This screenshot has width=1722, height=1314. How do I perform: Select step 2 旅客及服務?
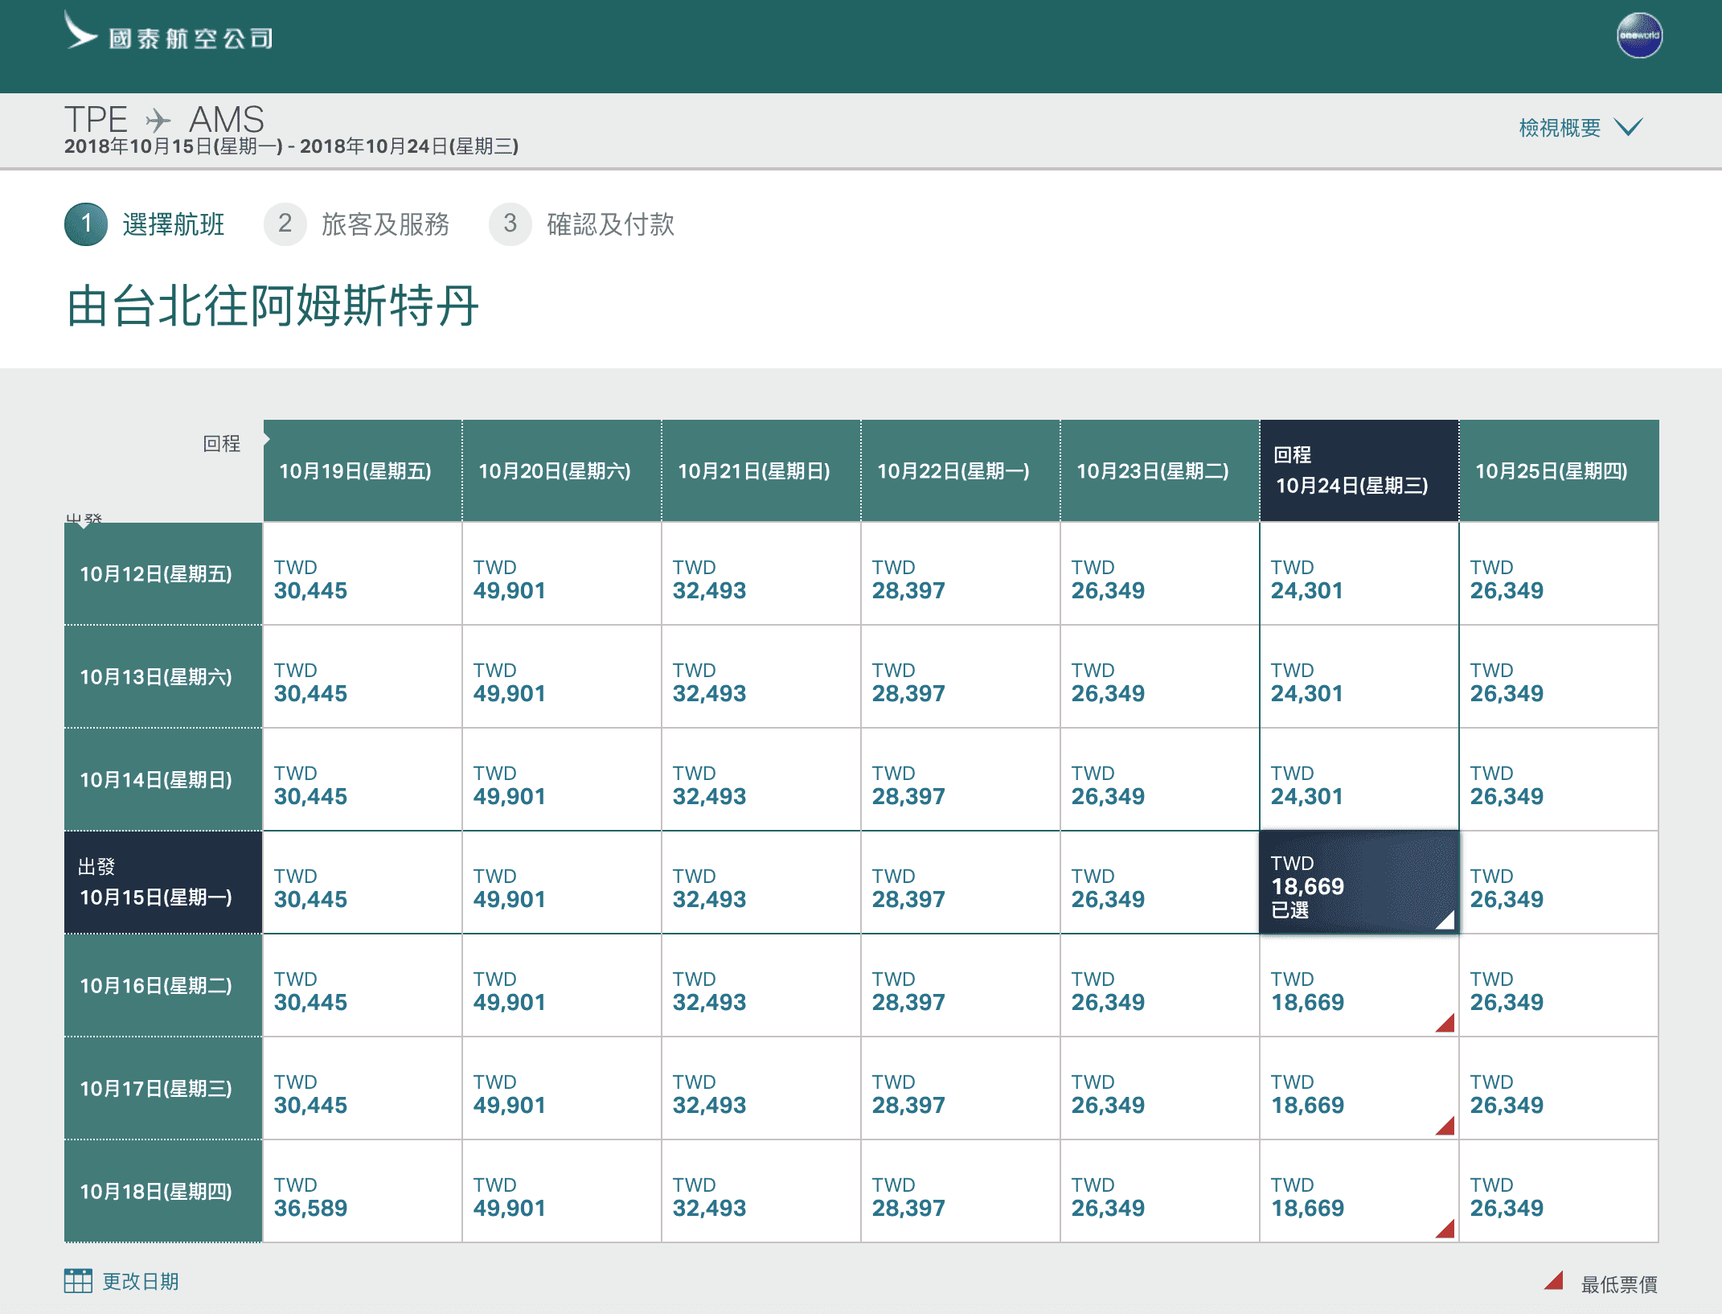pyautogui.click(x=357, y=224)
